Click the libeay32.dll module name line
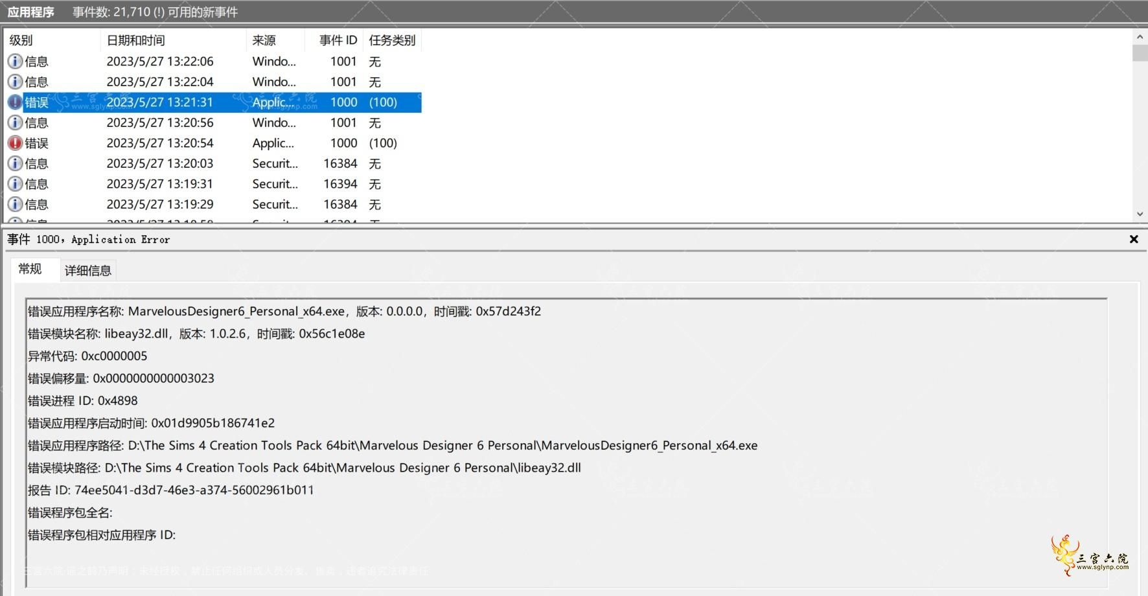Viewport: 1148px width, 596px height. pos(196,334)
